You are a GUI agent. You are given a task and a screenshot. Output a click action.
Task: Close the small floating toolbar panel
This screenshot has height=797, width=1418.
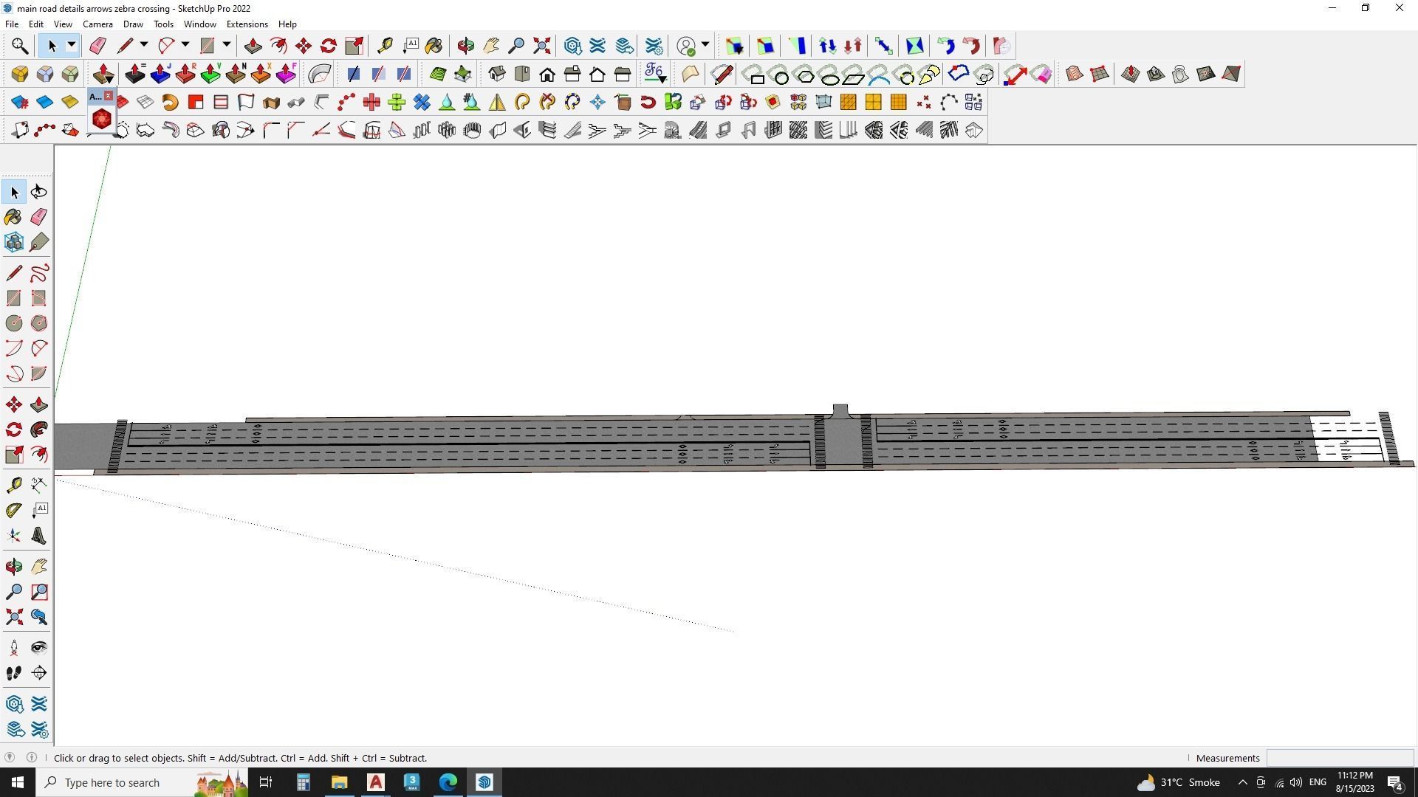pos(108,96)
